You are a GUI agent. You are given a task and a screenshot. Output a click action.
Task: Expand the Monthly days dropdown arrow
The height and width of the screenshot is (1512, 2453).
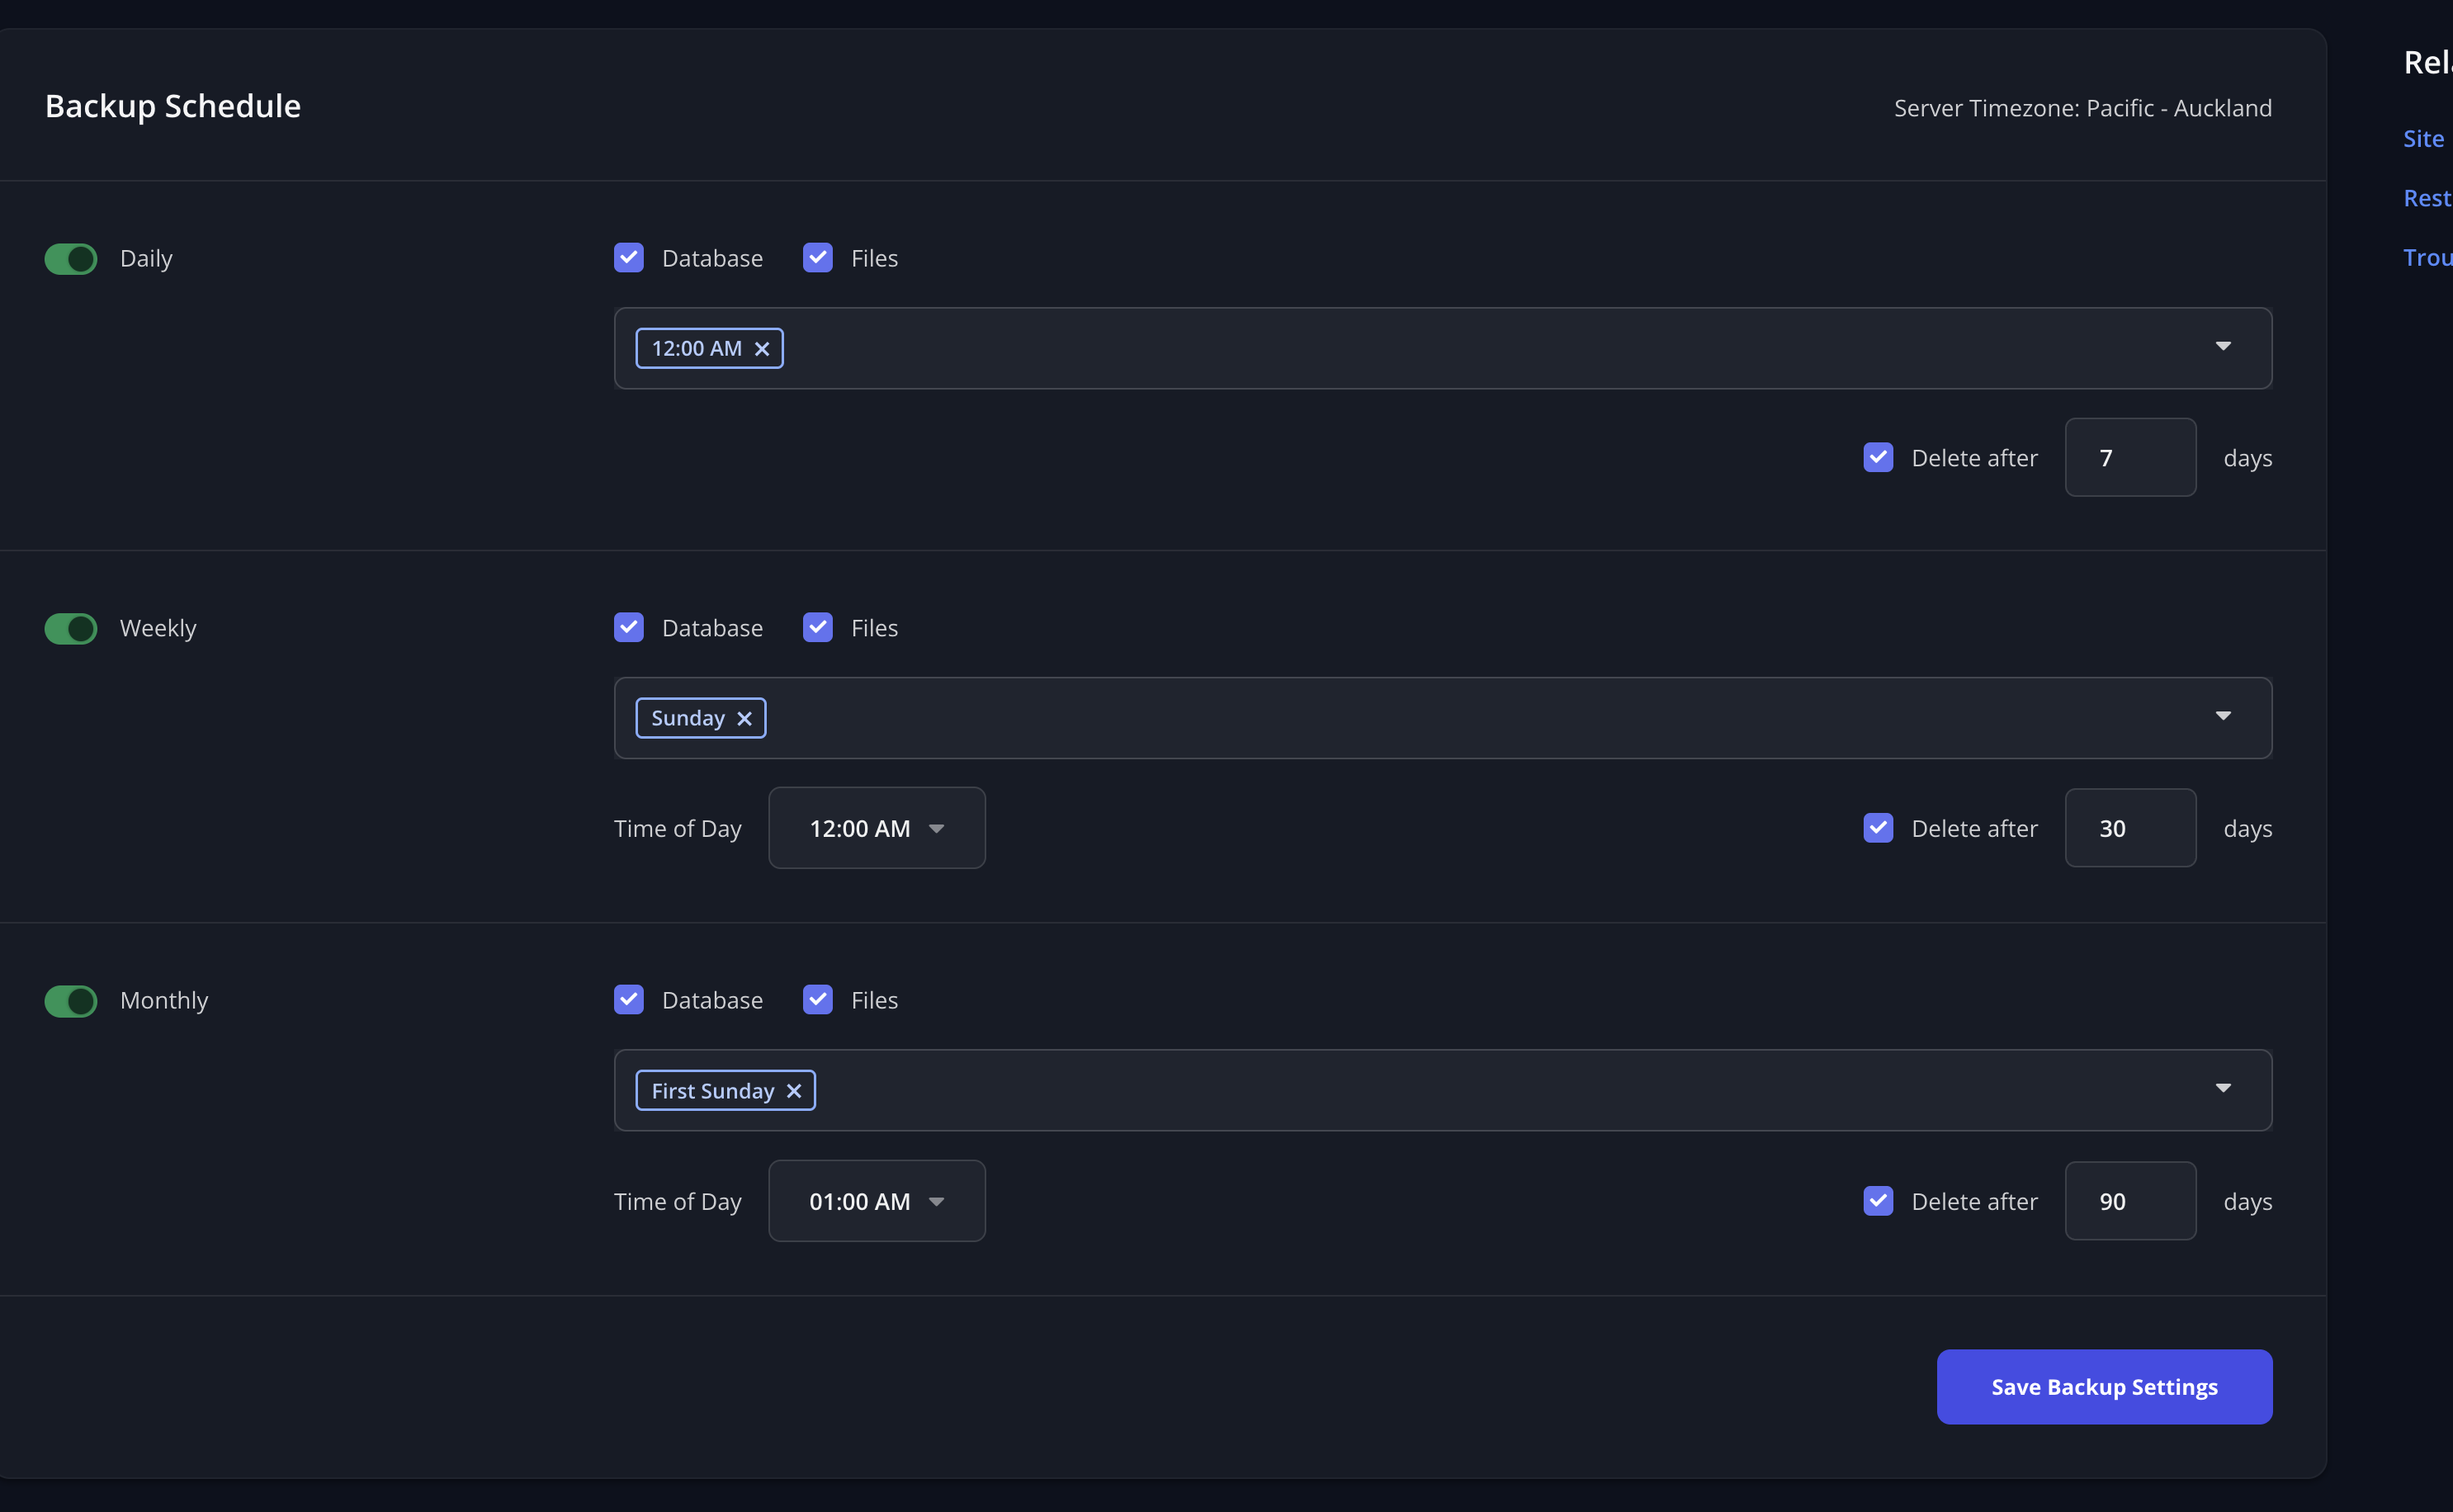tap(2223, 1088)
